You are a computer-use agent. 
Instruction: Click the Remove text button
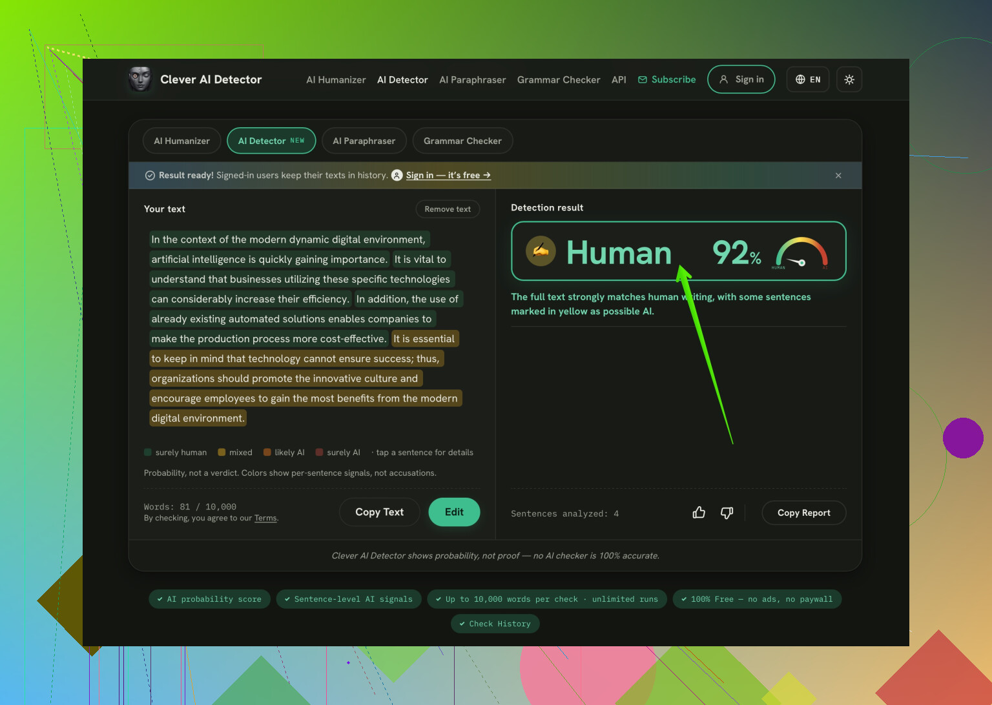click(x=448, y=209)
